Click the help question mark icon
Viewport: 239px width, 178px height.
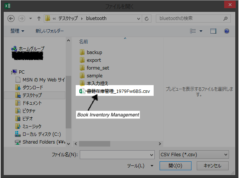226,31
